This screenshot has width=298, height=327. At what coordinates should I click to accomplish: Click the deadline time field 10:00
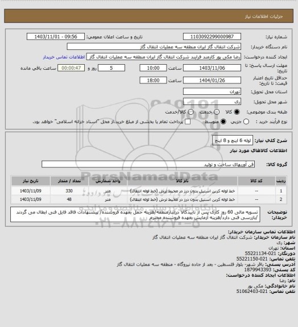tap(153, 68)
